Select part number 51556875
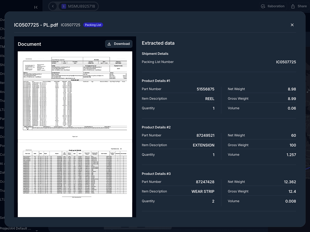This screenshot has height=232, width=310. coord(205,89)
